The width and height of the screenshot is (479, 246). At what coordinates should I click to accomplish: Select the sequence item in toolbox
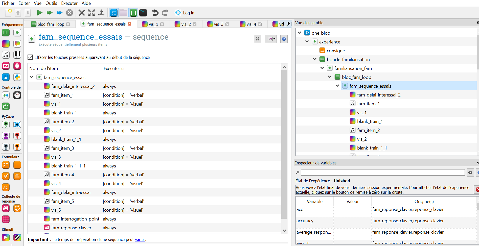pos(17,33)
